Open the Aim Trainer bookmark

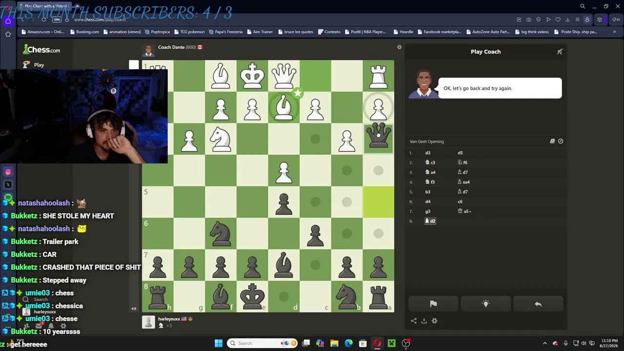pos(260,32)
